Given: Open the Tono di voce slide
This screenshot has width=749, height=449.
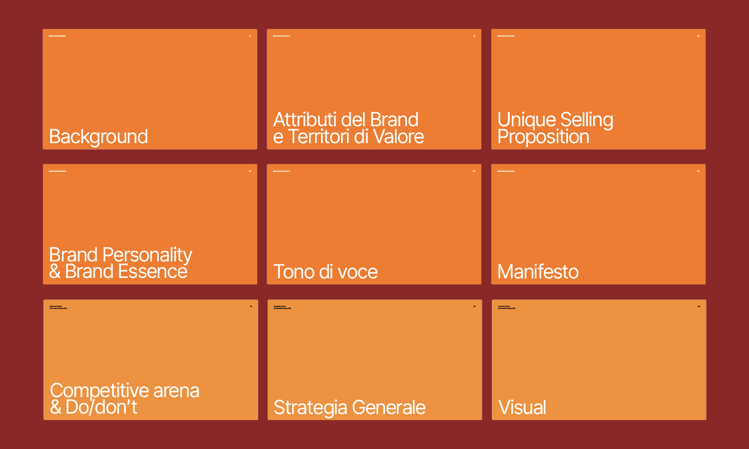Looking at the screenshot, I should 374,224.
